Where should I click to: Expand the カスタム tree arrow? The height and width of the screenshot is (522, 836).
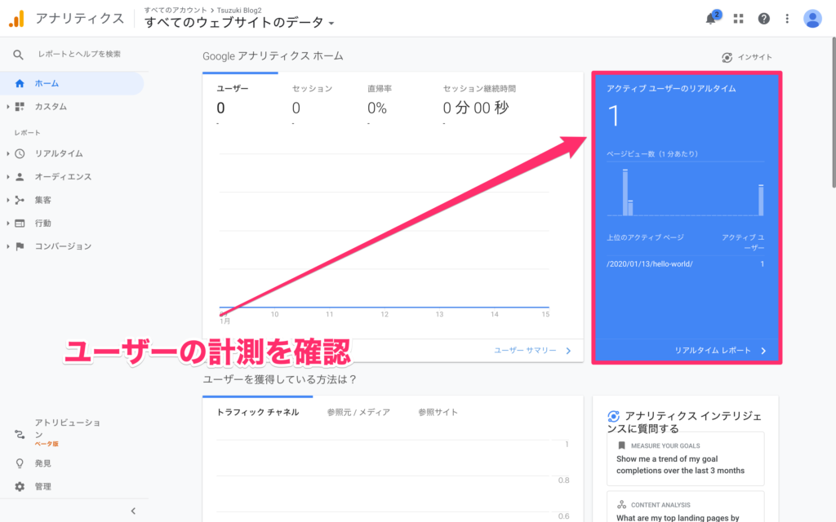[x=8, y=107]
